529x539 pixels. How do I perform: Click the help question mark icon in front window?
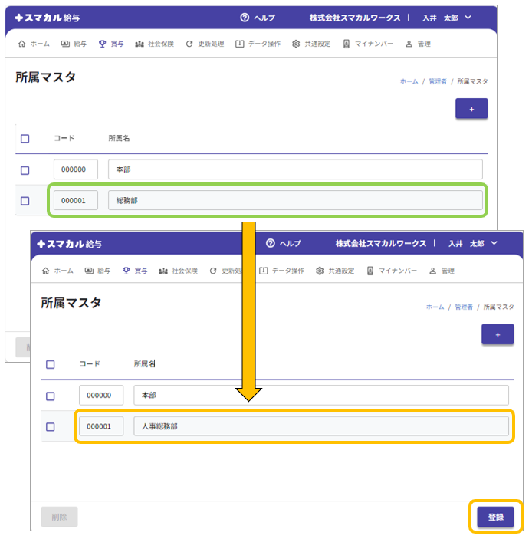[270, 244]
